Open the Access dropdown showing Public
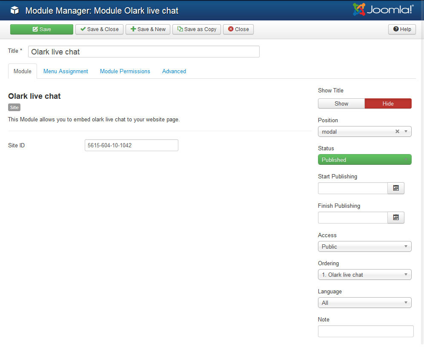The height and width of the screenshot is (347, 424). point(365,247)
